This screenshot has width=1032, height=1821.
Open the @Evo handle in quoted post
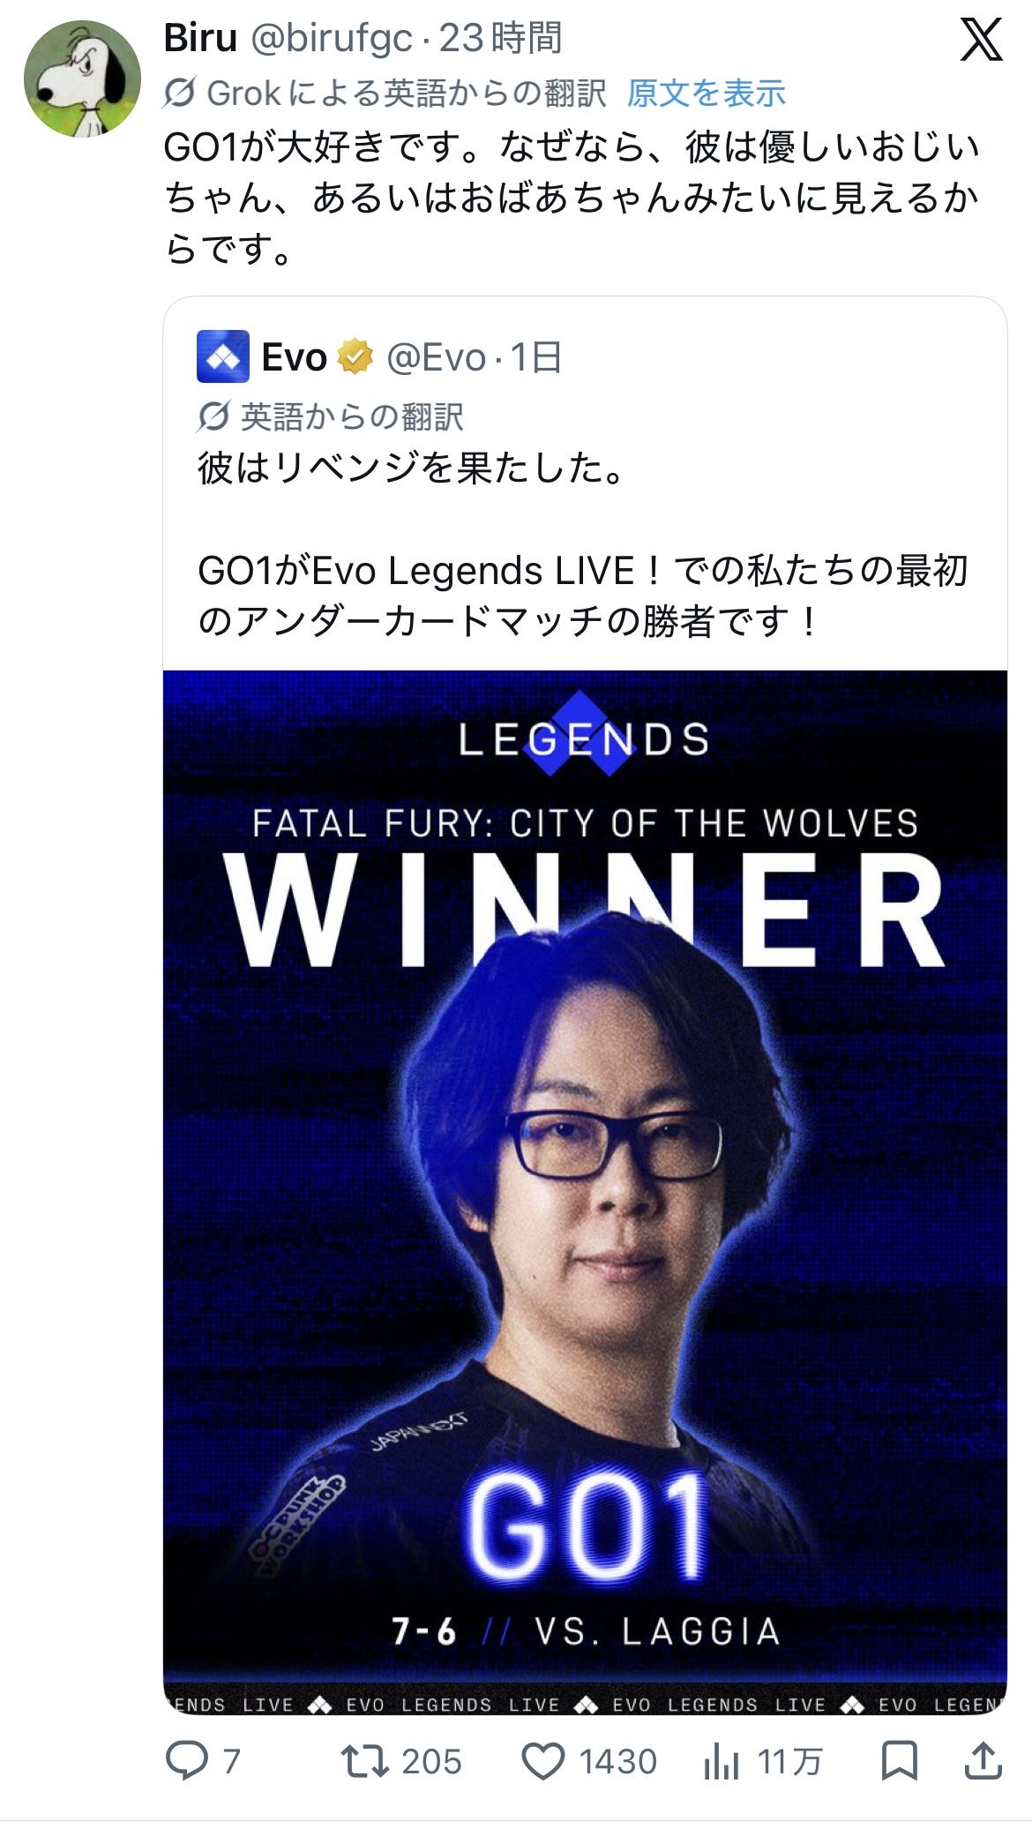click(x=437, y=357)
